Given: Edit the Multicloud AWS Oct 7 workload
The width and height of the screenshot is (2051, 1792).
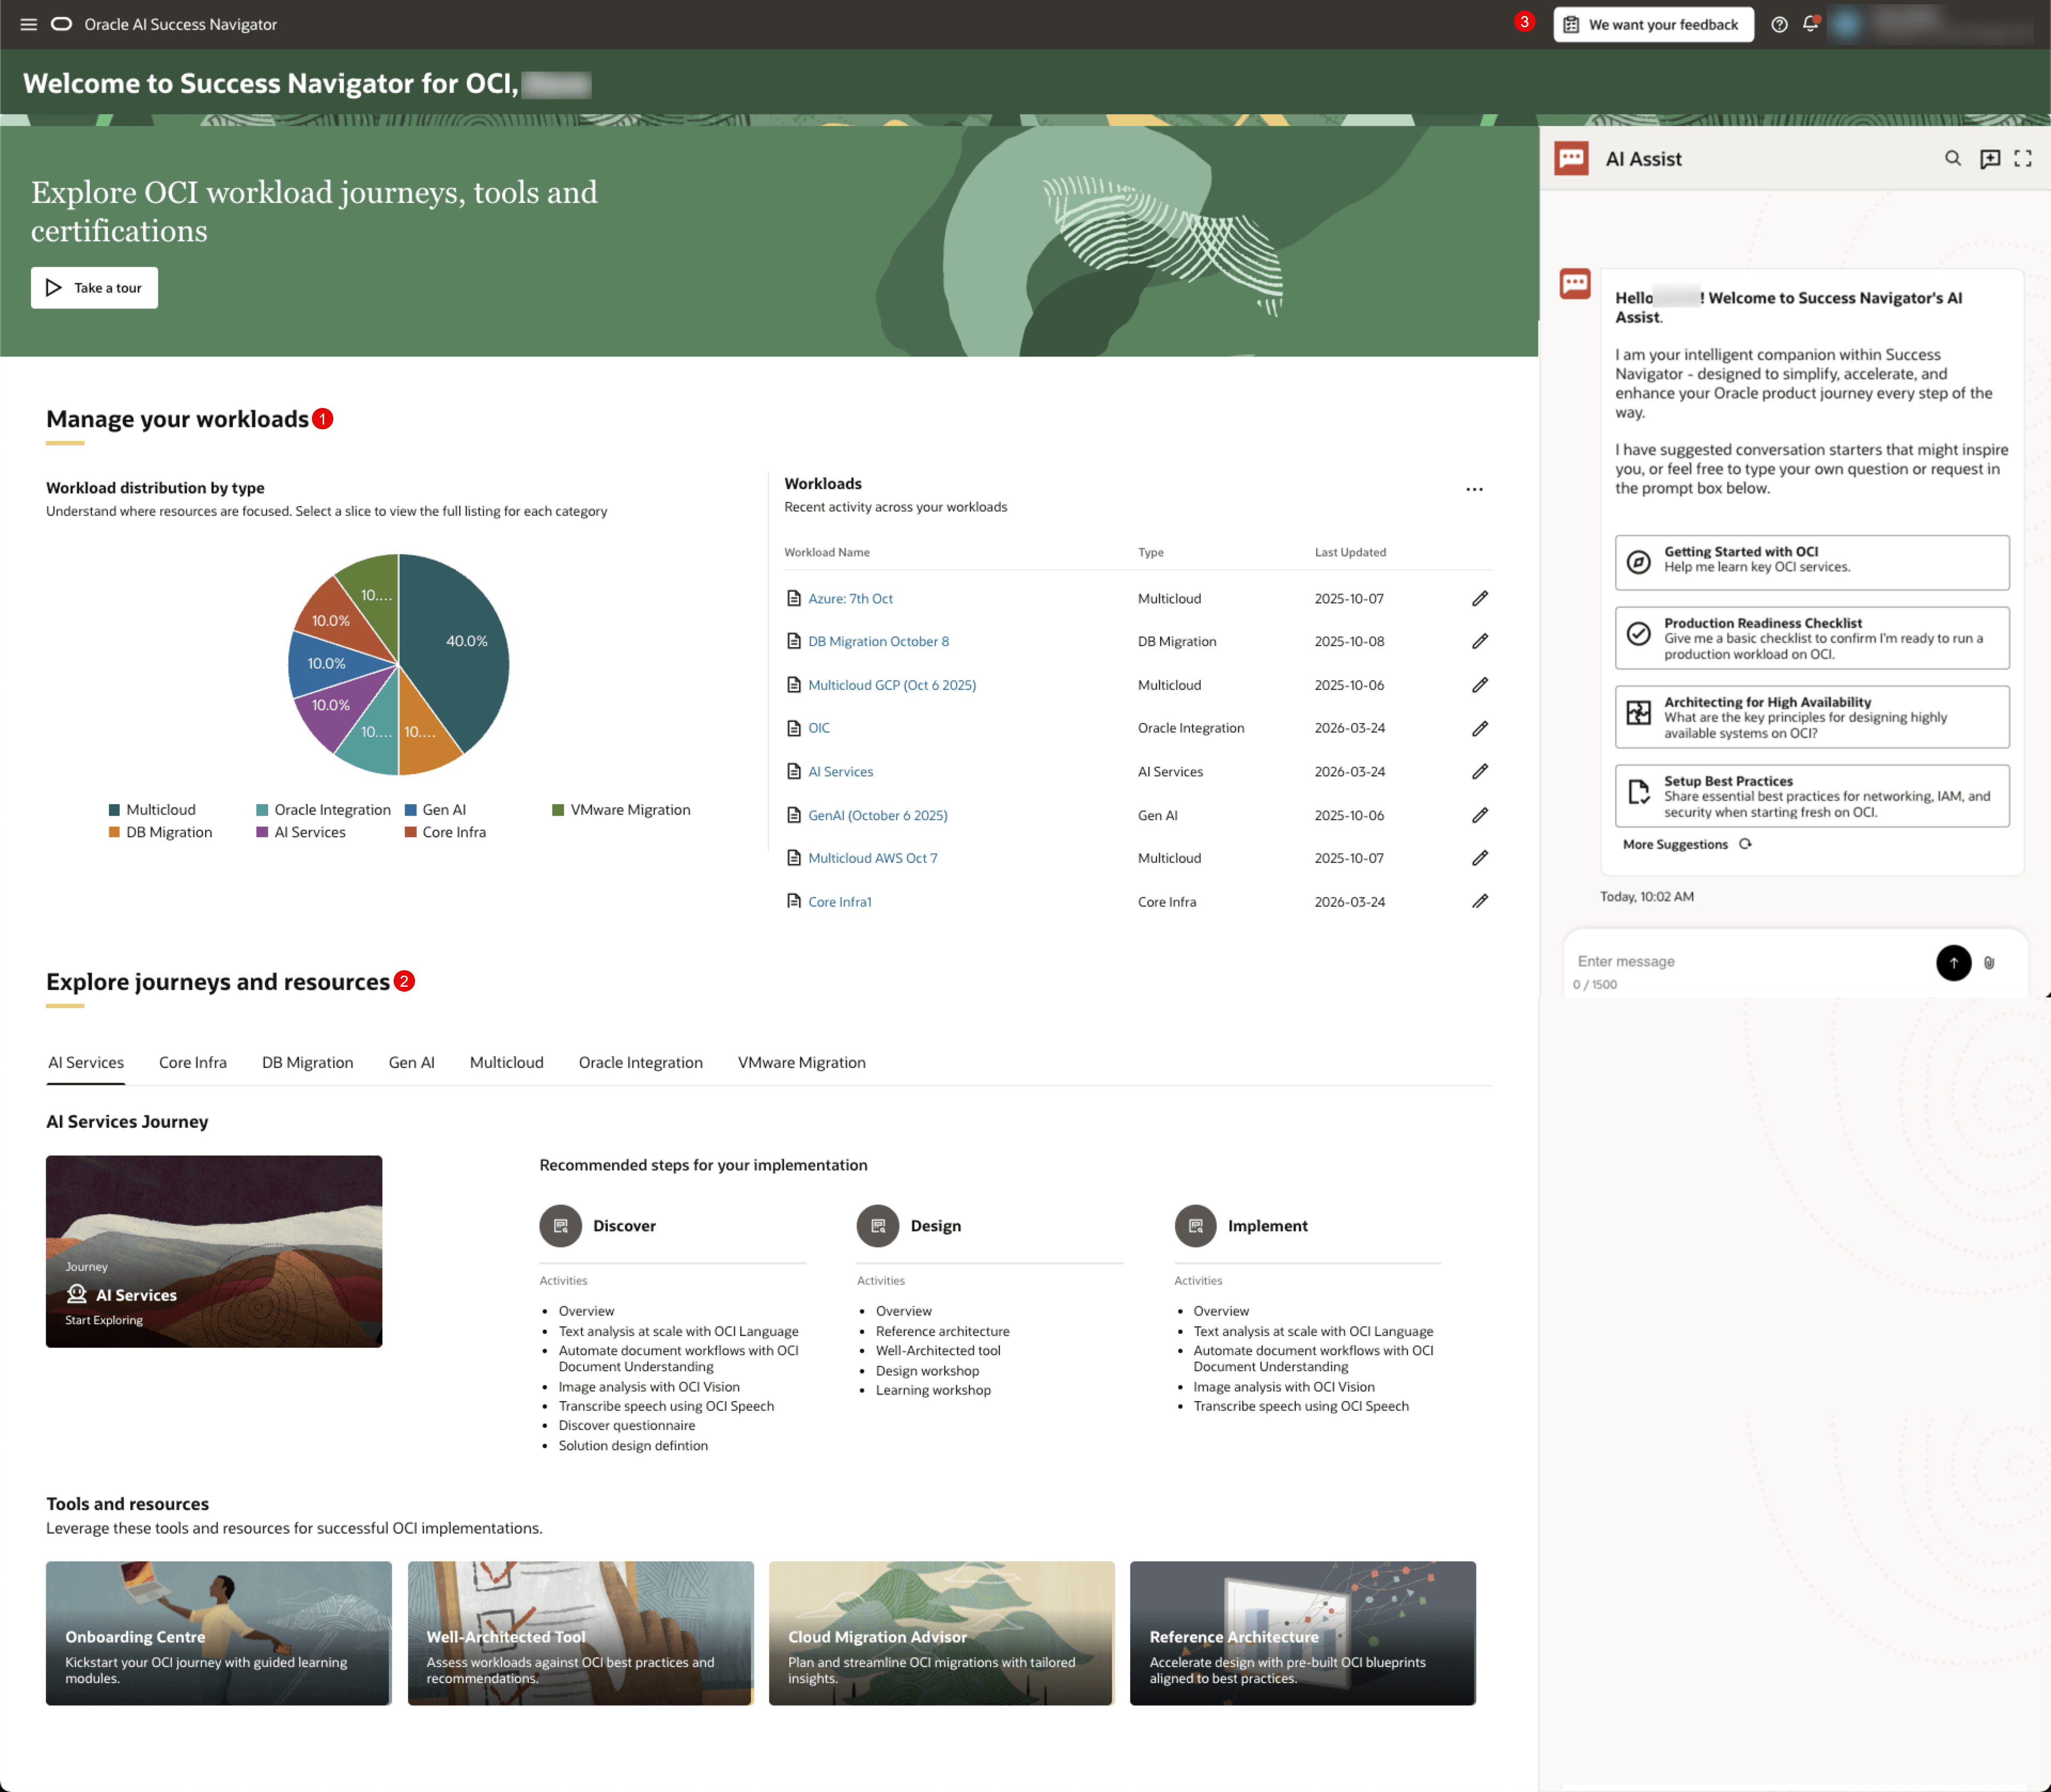Looking at the screenshot, I should (1480, 858).
